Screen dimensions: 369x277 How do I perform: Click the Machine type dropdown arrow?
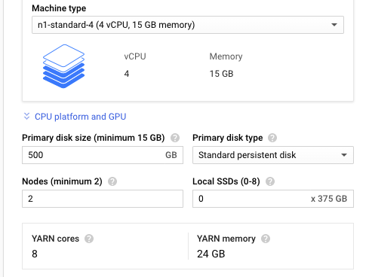pos(334,25)
